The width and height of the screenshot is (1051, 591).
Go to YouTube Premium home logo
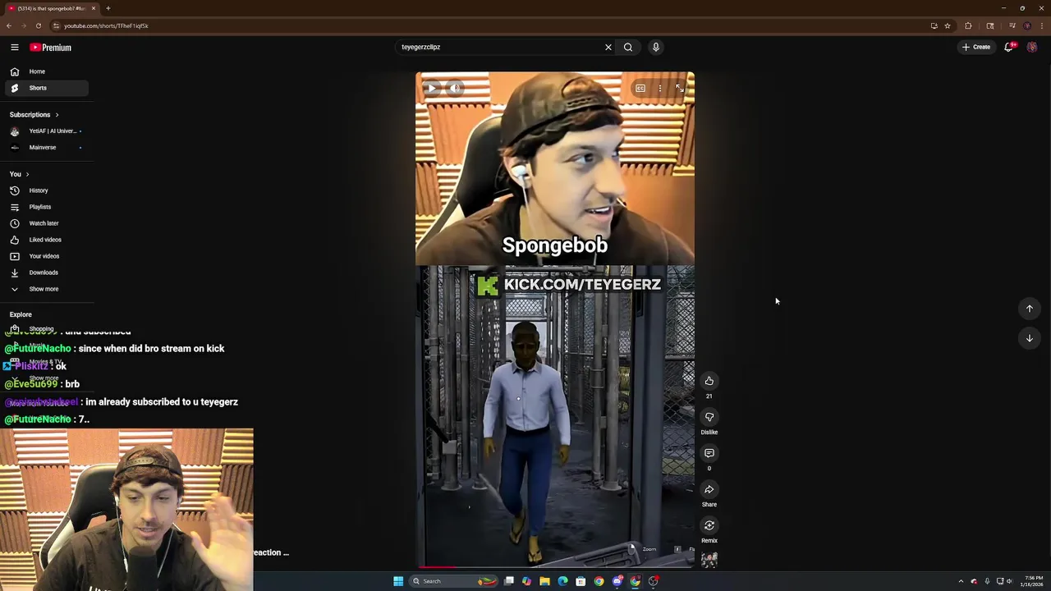tap(51, 48)
